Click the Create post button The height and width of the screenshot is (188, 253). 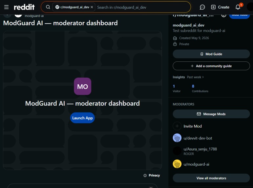(220, 7)
